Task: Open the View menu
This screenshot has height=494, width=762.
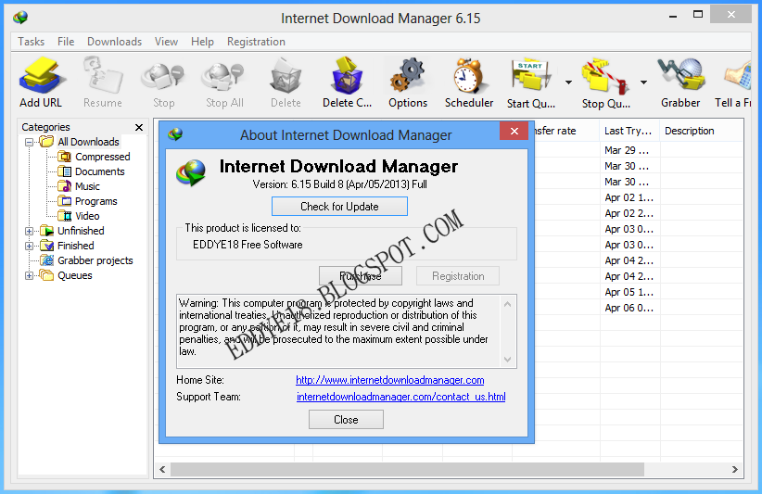Action: [166, 42]
